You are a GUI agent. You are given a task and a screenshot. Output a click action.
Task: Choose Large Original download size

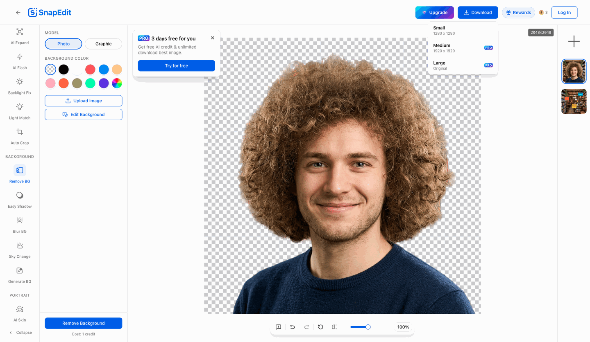[x=463, y=65]
